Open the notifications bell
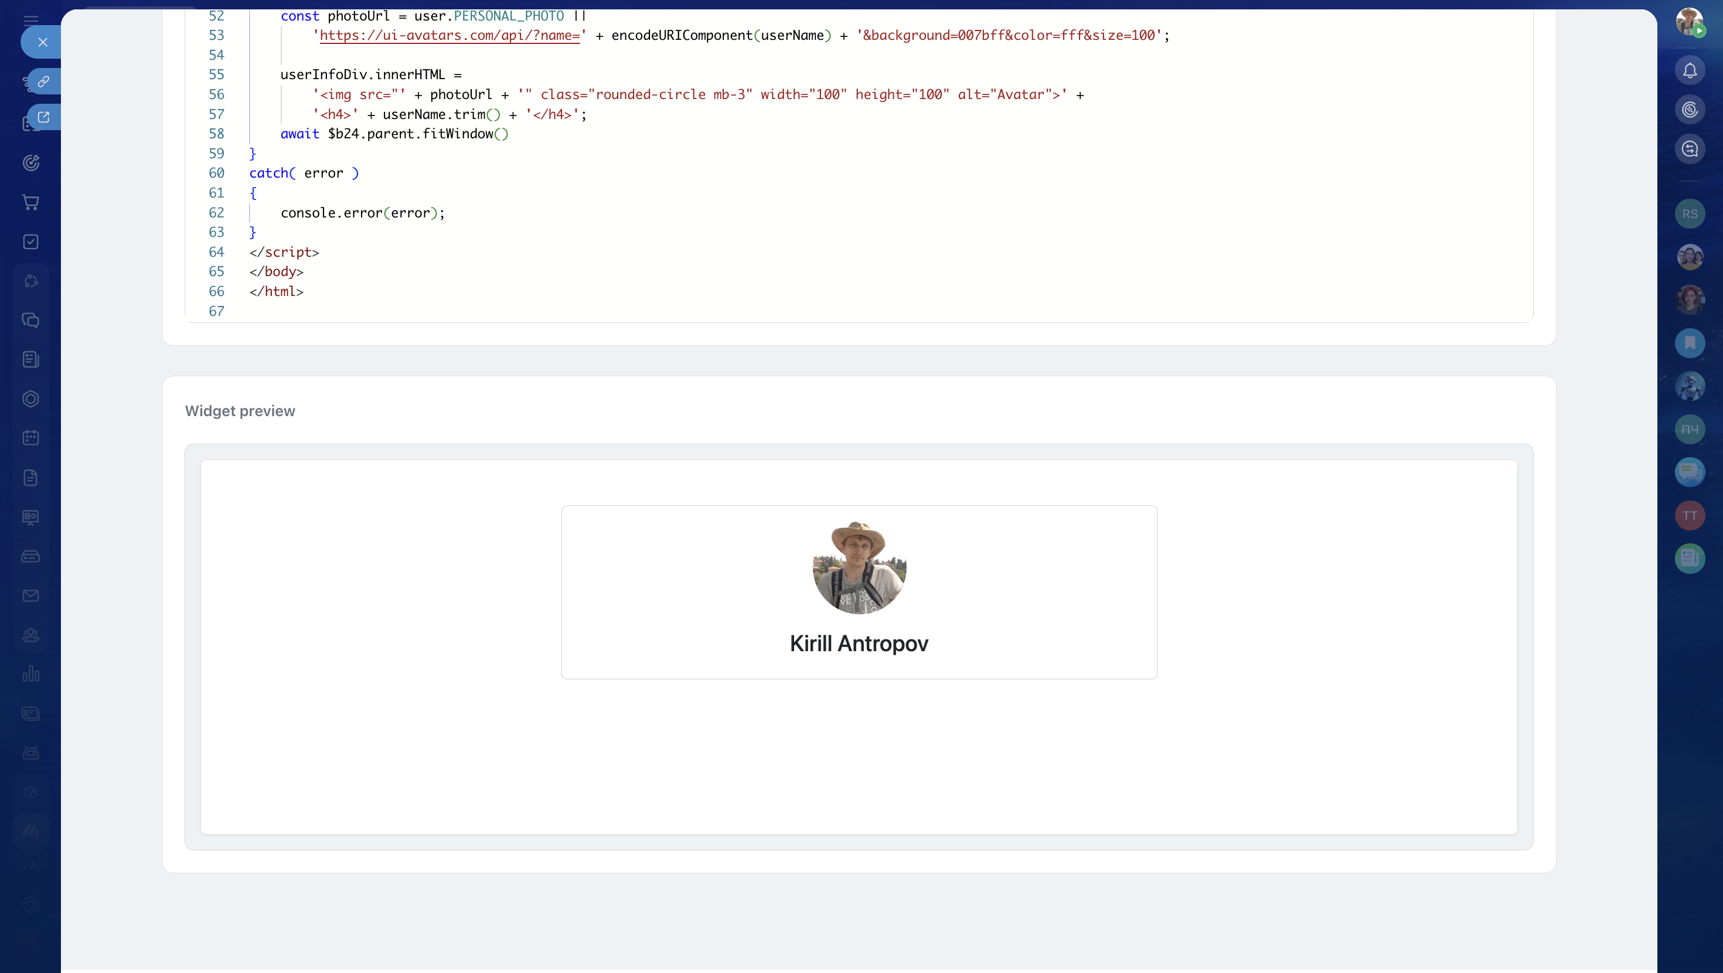Image resolution: width=1723 pixels, height=973 pixels. (1690, 70)
